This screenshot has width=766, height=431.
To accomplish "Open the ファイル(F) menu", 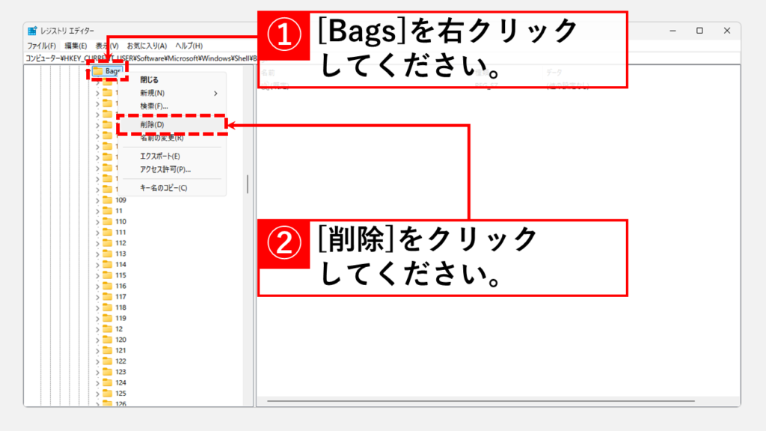I will click(42, 46).
